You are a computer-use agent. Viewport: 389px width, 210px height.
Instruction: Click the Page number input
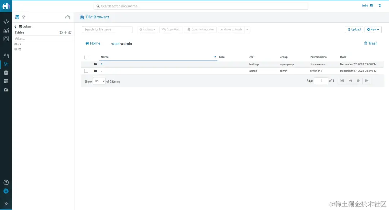pos(321,81)
